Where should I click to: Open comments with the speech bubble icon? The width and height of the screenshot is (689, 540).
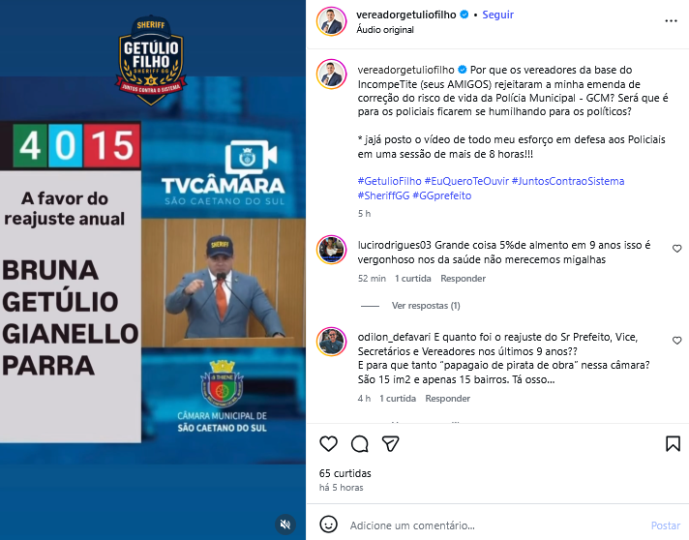(359, 444)
